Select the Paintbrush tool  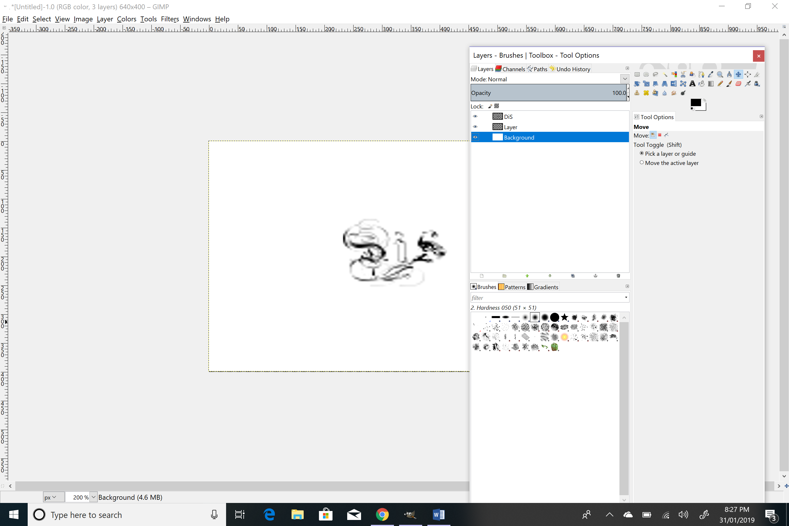click(x=729, y=84)
